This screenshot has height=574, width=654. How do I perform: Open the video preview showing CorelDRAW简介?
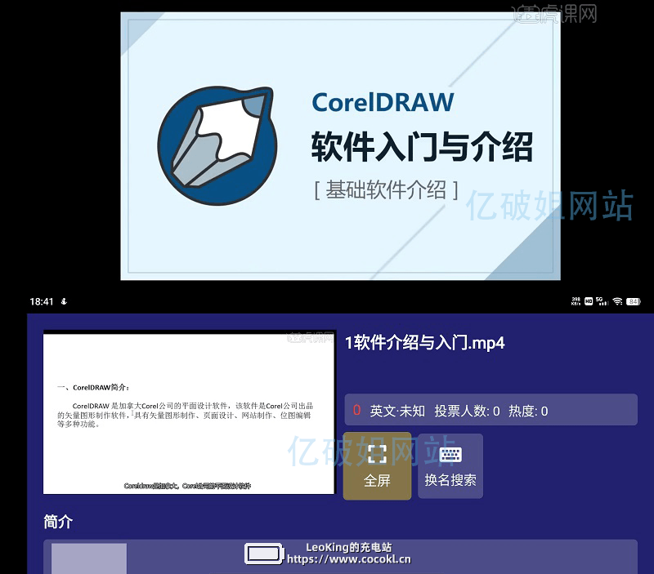(189, 412)
